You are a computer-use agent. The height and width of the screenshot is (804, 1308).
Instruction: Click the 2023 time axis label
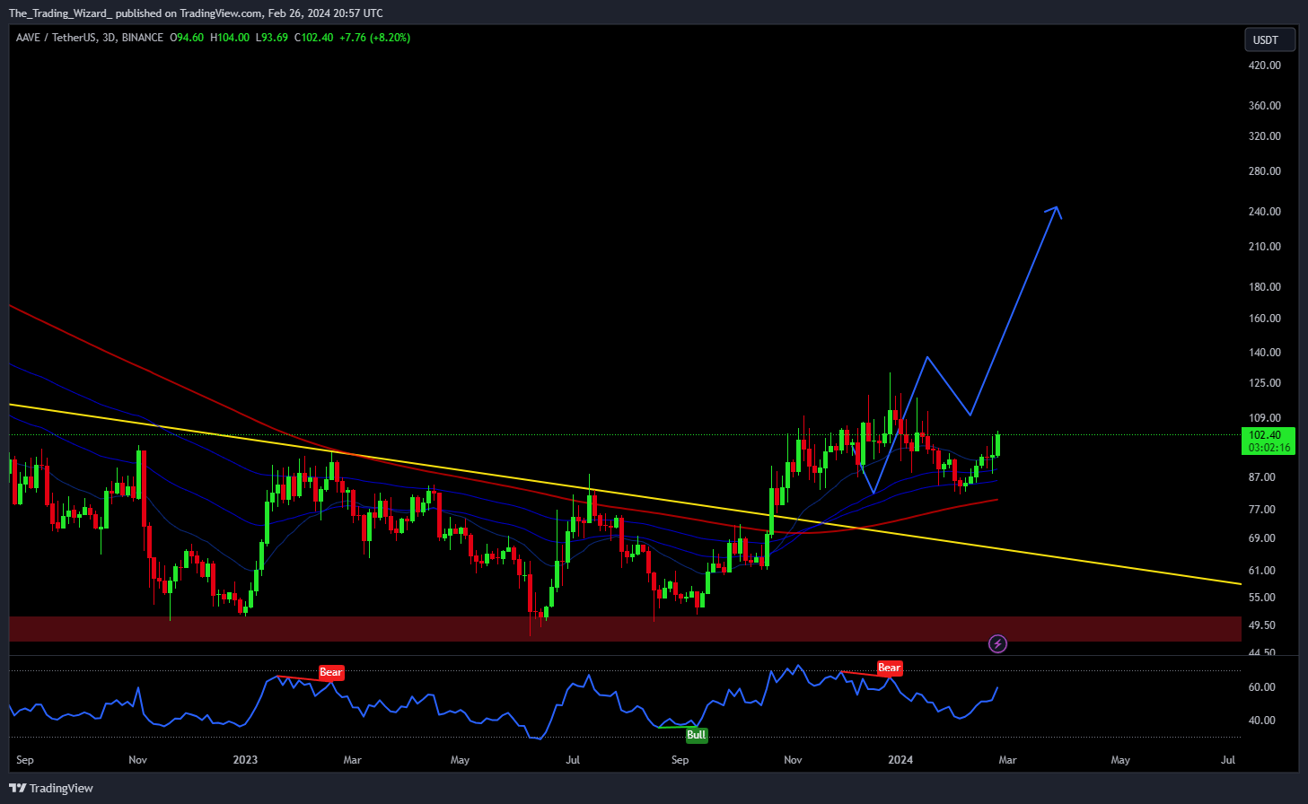tap(245, 760)
